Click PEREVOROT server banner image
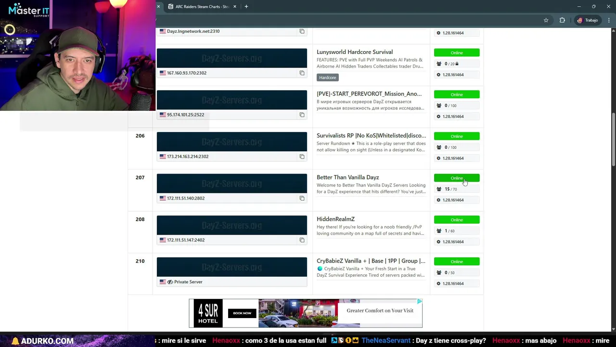616x347 pixels. [x=231, y=100]
